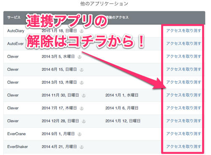Click the date 2015 1月 18, 日曜日
The image size is (211, 155).
pos(59,31)
